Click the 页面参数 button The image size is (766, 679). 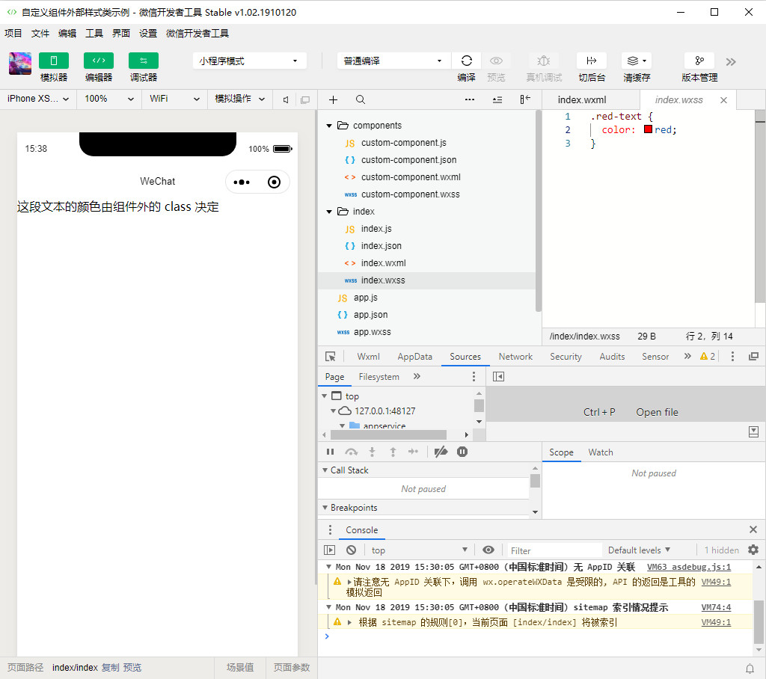point(292,667)
